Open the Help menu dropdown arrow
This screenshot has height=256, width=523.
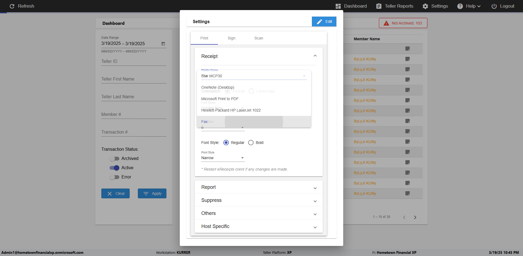(x=479, y=6)
